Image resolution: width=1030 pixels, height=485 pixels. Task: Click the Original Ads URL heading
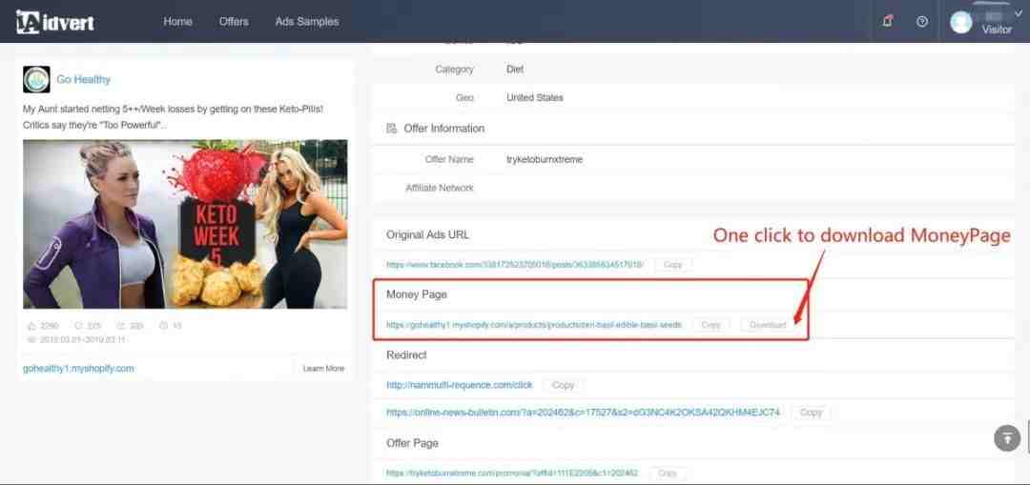point(427,234)
